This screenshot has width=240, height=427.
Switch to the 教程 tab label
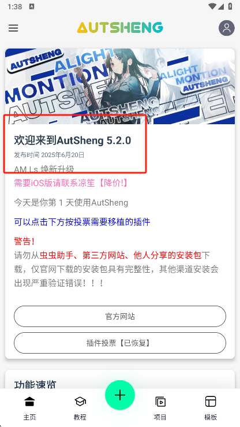(80, 417)
